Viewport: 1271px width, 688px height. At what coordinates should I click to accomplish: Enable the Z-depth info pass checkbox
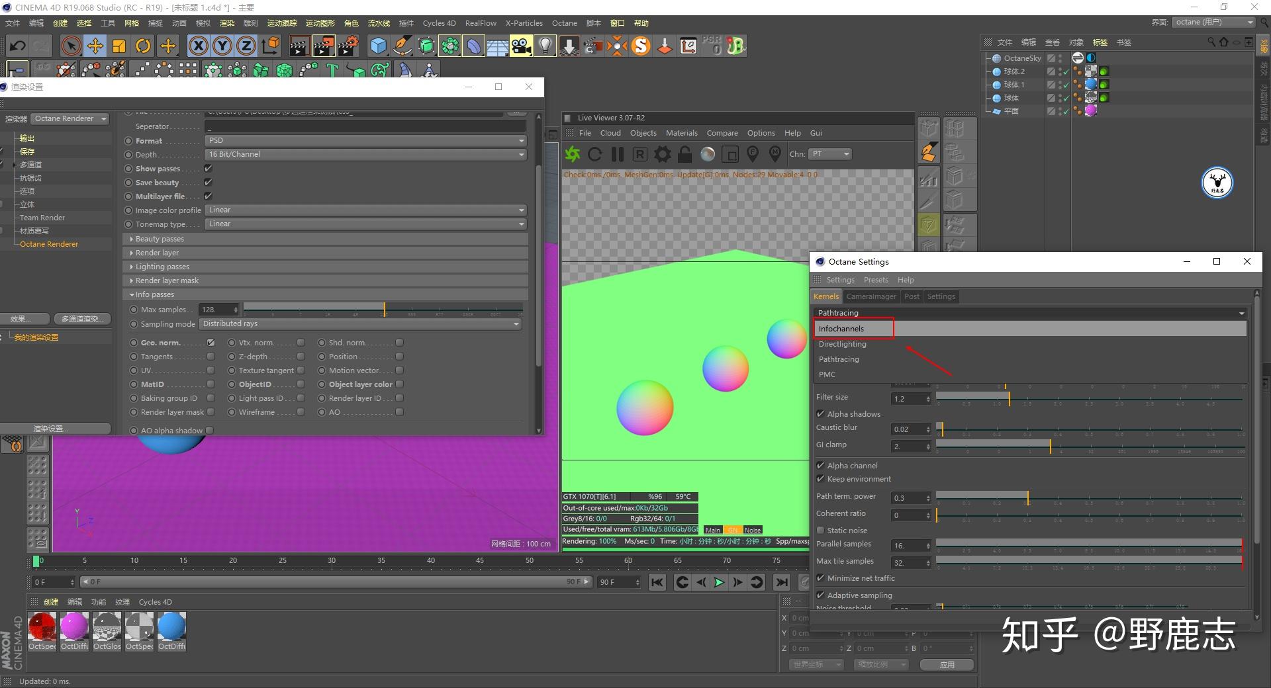(x=301, y=357)
